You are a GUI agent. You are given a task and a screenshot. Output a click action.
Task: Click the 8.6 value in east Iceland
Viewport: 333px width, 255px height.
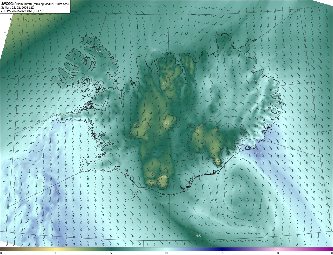coord(210,86)
